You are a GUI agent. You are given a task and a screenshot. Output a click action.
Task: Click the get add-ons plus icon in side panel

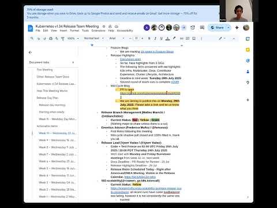pos(248,100)
